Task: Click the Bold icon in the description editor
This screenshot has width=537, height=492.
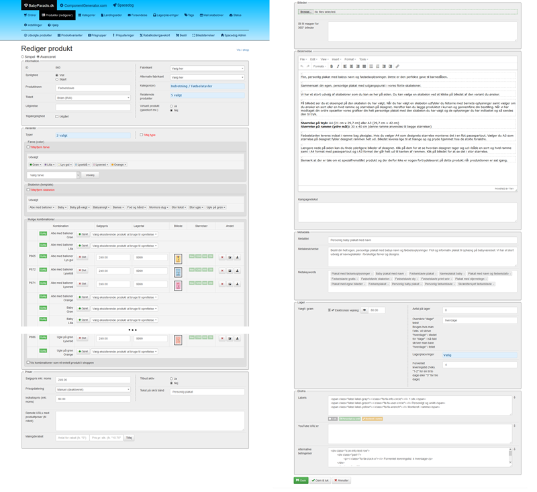Action: (x=331, y=66)
